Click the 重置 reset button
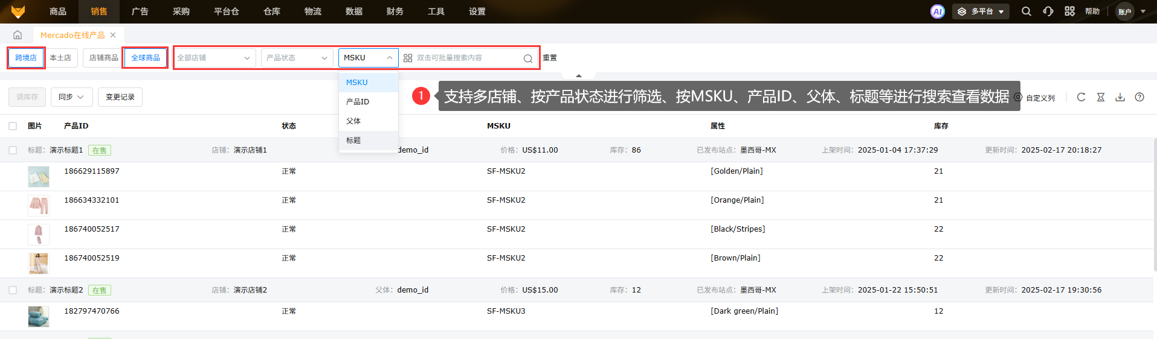The width and height of the screenshot is (1157, 339). click(x=550, y=58)
